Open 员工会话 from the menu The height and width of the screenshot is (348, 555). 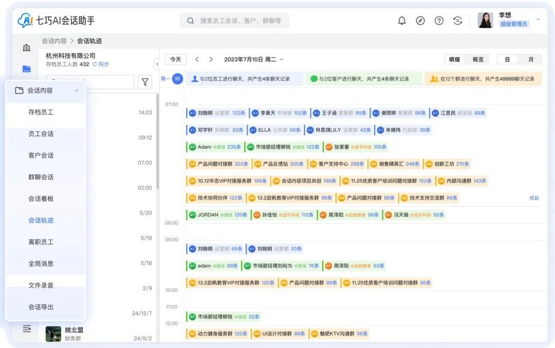tap(41, 134)
